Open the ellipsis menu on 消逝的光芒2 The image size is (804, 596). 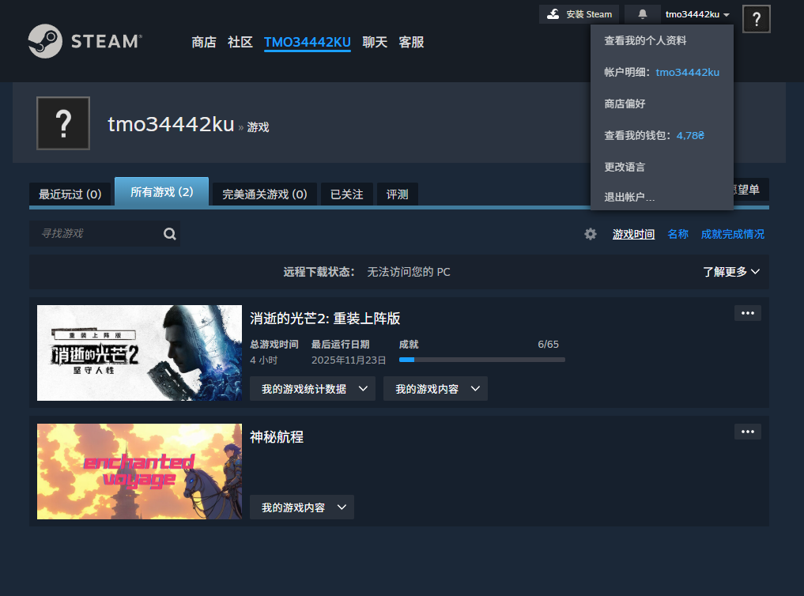click(x=747, y=313)
